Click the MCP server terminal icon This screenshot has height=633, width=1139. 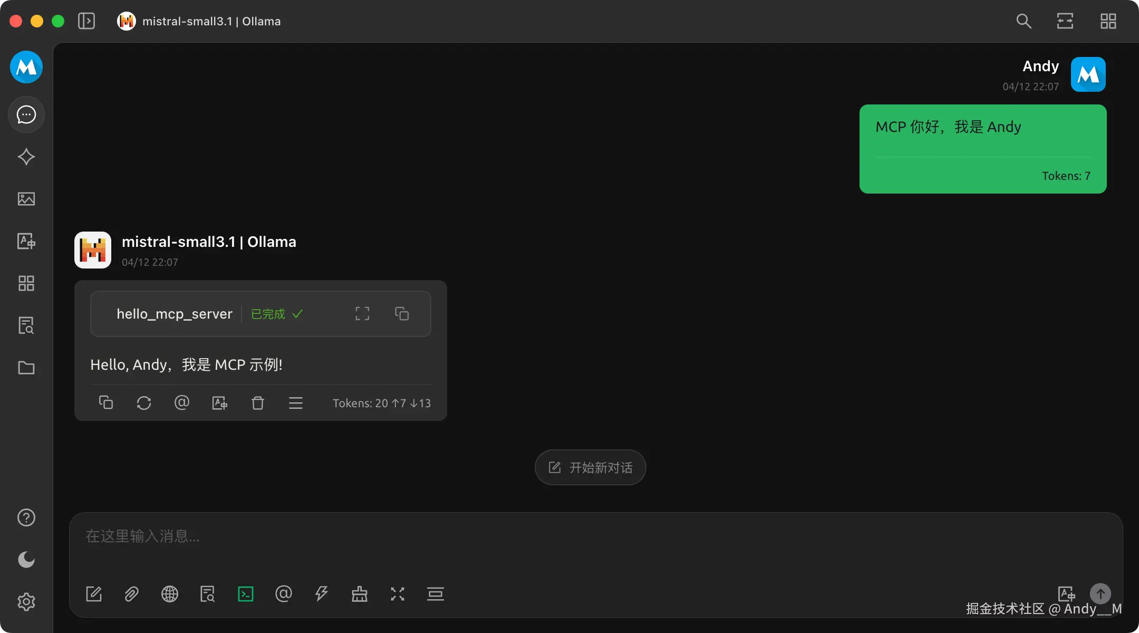(246, 594)
